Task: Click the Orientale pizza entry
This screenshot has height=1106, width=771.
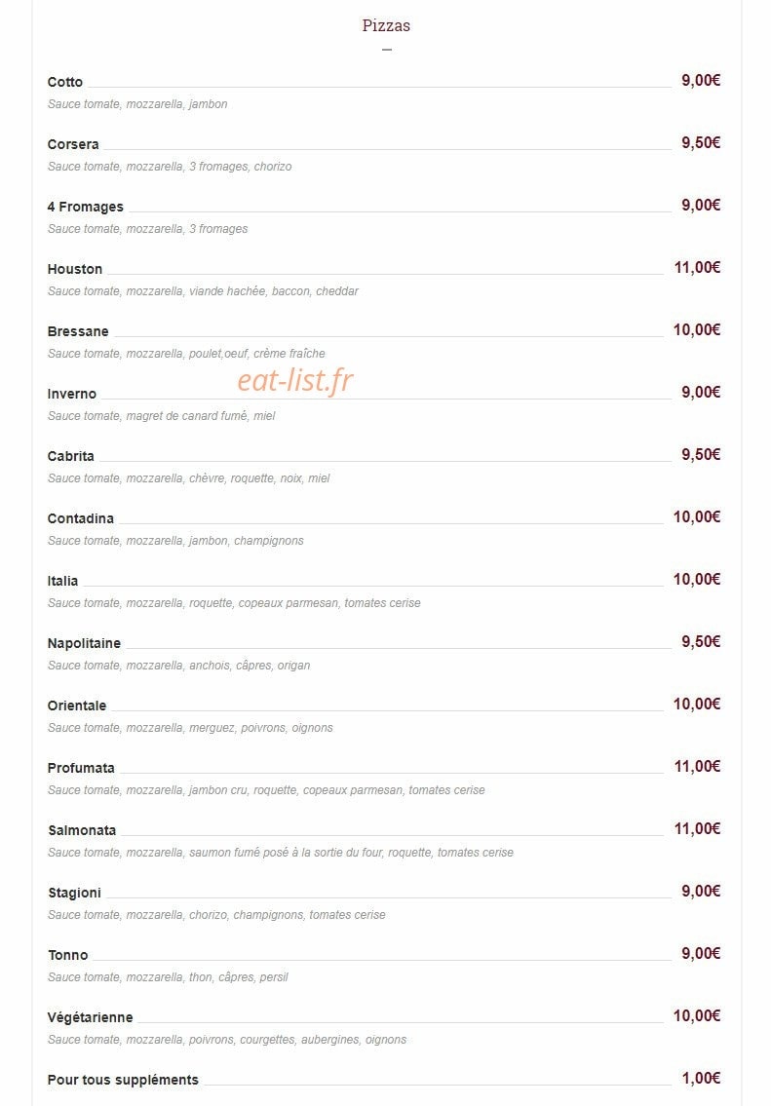Action: (x=77, y=706)
